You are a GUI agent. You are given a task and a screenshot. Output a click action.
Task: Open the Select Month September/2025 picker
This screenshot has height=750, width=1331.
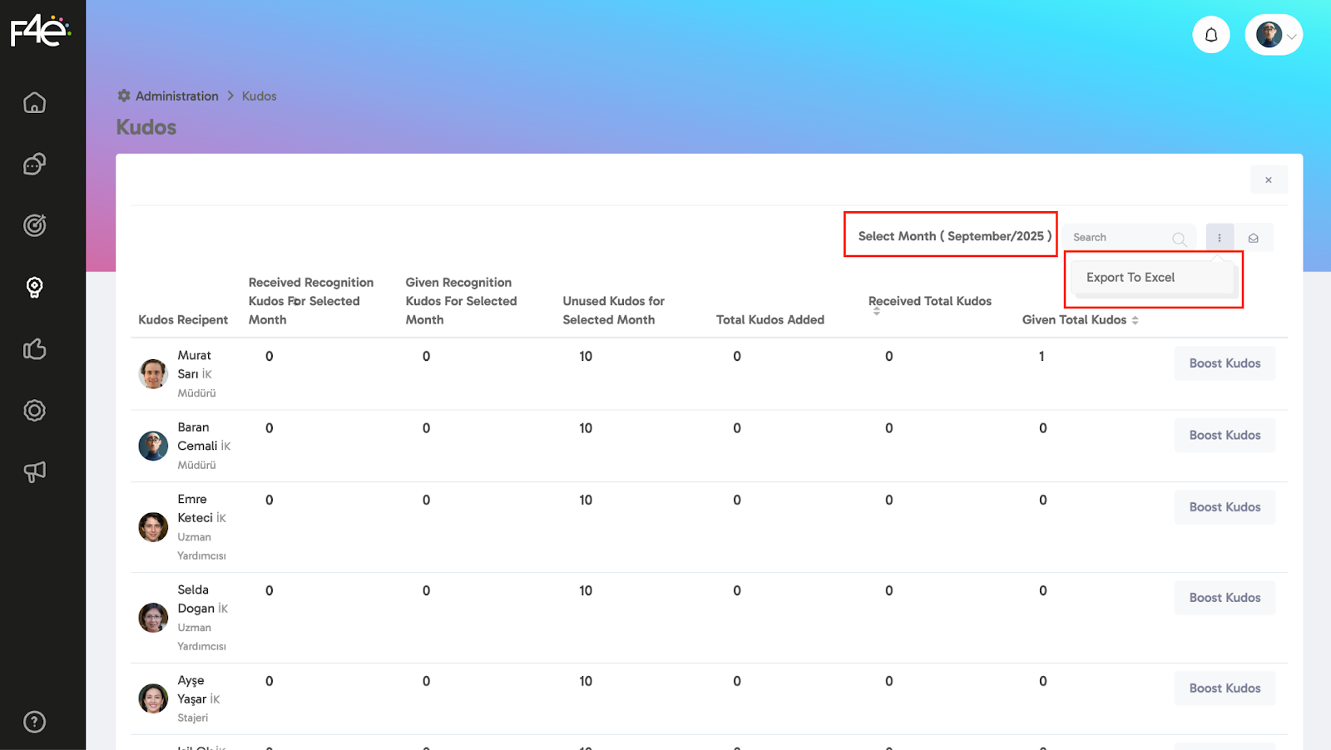click(x=954, y=236)
